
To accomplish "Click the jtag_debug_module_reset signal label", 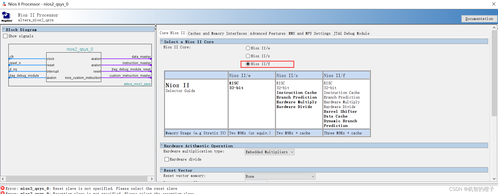I will tap(131, 69).
